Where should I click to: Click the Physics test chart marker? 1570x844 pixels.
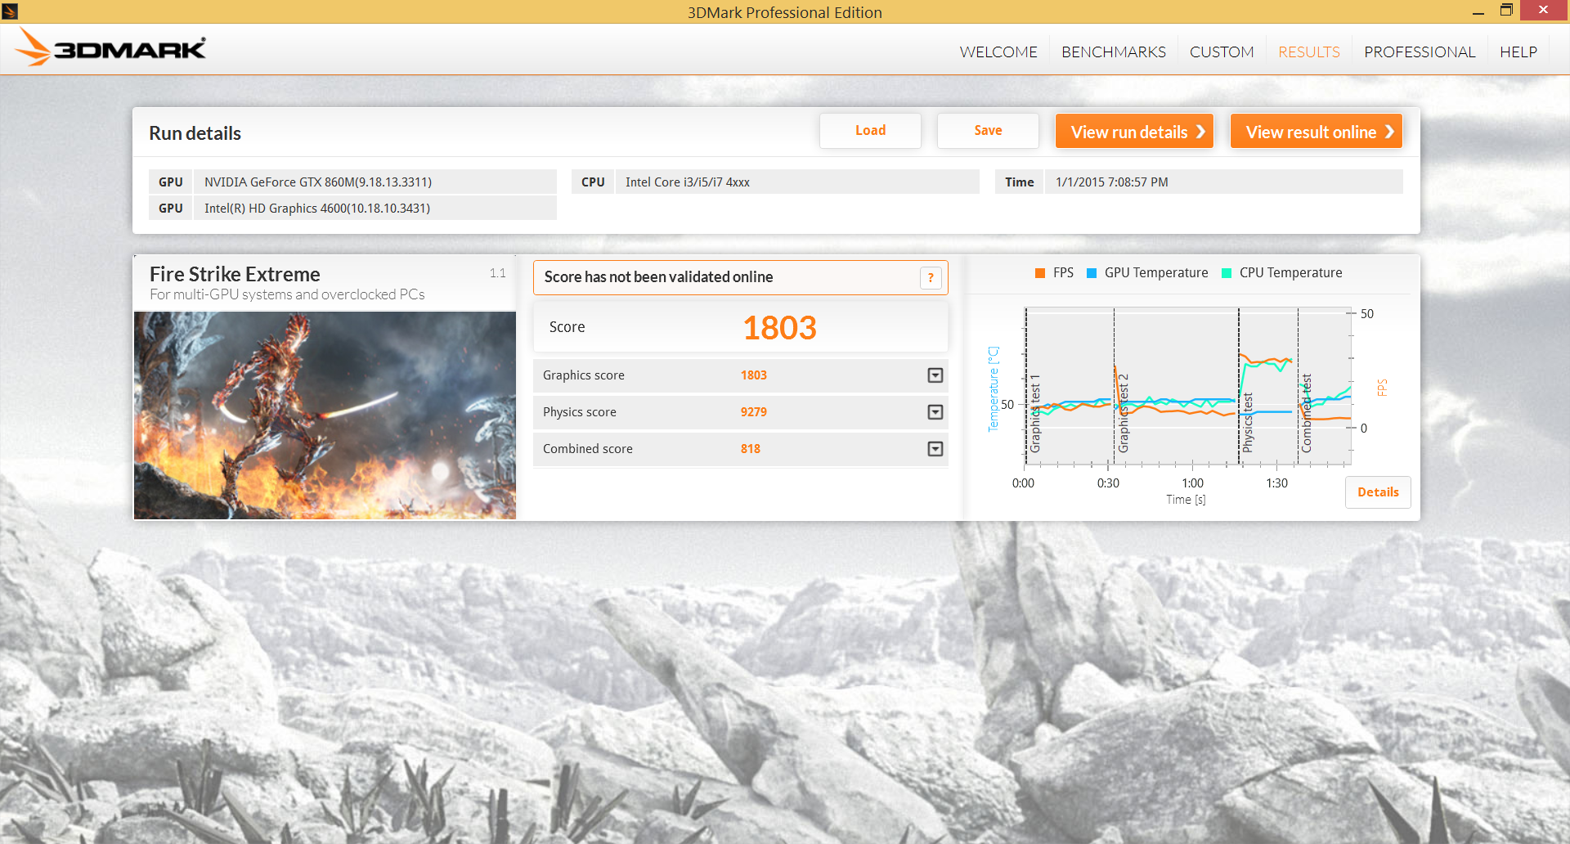coord(1248,422)
